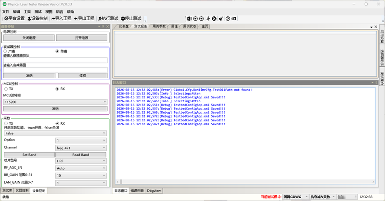Click the last toolbar icon after help
385x201 pixels.
tap(234, 19)
